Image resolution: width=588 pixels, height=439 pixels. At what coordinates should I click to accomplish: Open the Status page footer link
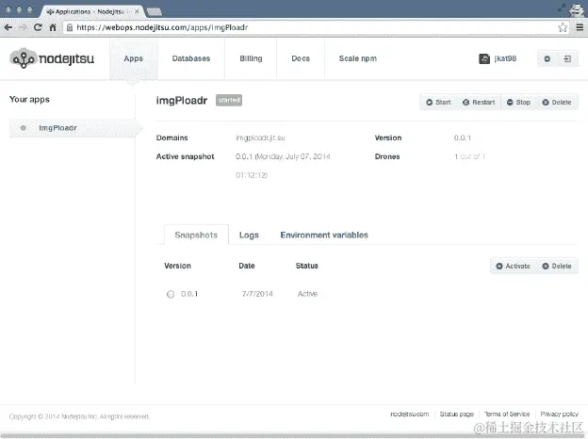[456, 415]
